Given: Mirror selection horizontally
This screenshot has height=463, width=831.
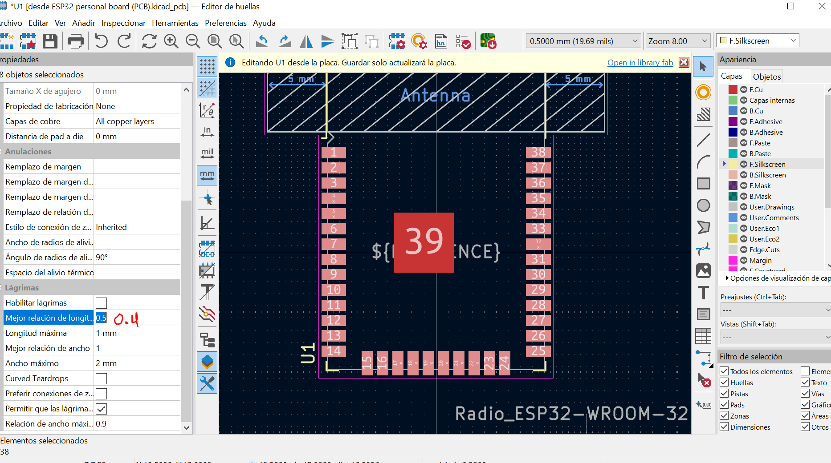Looking at the screenshot, I should point(306,41).
